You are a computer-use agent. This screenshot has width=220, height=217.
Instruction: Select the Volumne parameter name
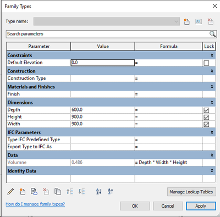17,163
